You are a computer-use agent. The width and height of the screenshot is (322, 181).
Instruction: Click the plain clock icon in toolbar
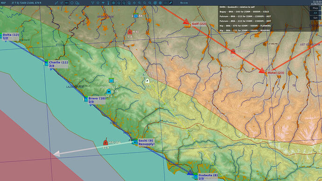72,3
